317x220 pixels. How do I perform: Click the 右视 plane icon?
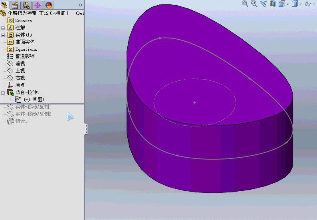pyautogui.click(x=10, y=78)
